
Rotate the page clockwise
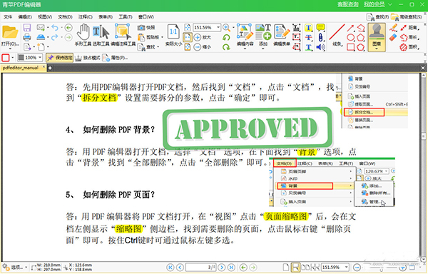226,47
